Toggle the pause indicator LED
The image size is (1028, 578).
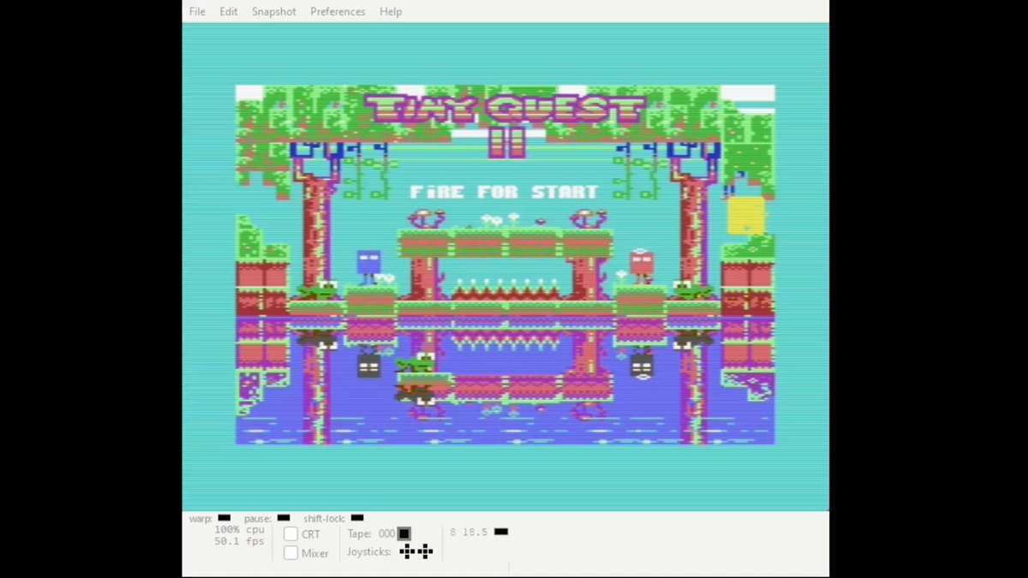click(x=284, y=518)
